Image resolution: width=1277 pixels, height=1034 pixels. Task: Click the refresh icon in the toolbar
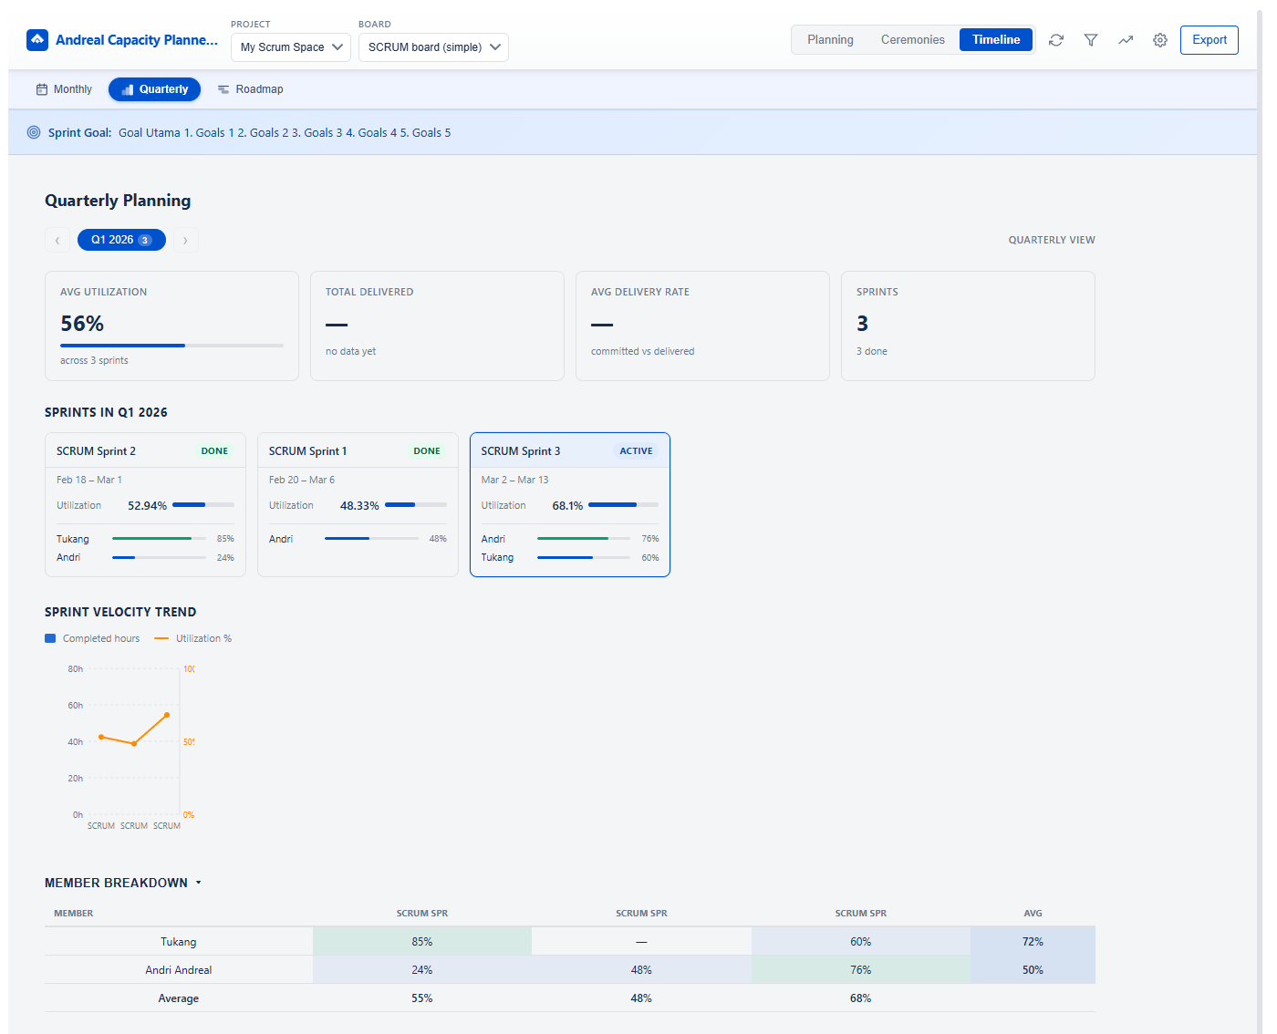(x=1055, y=40)
